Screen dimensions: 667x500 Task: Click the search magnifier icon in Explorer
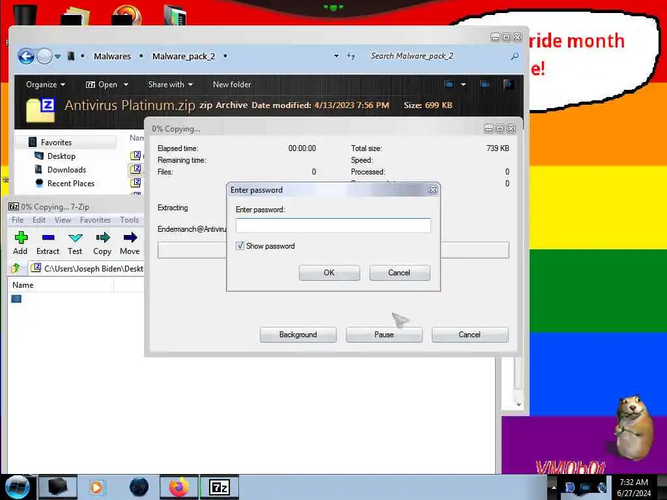tap(515, 56)
